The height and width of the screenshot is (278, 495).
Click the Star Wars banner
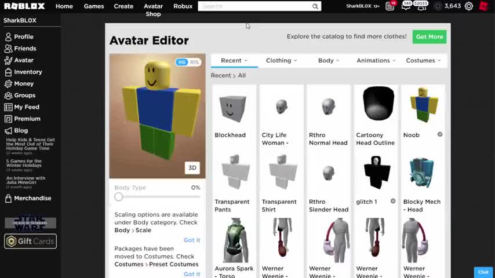(x=30, y=223)
